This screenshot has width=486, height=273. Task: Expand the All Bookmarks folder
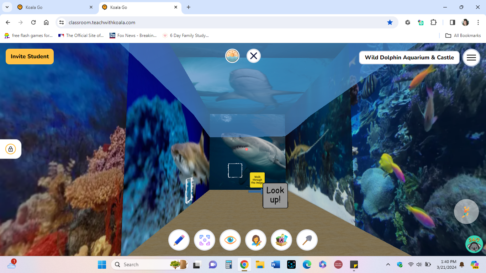[463, 35]
